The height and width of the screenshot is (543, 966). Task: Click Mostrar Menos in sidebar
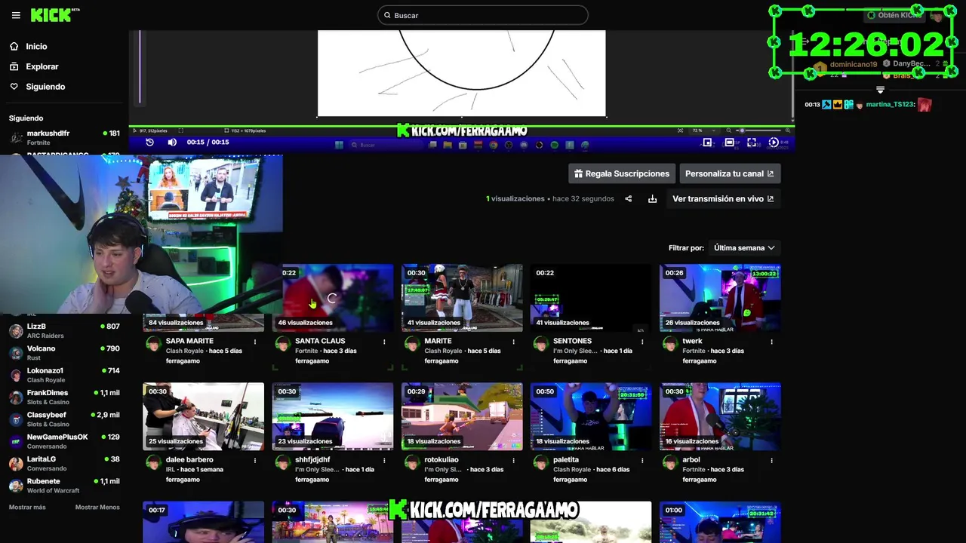(x=97, y=508)
